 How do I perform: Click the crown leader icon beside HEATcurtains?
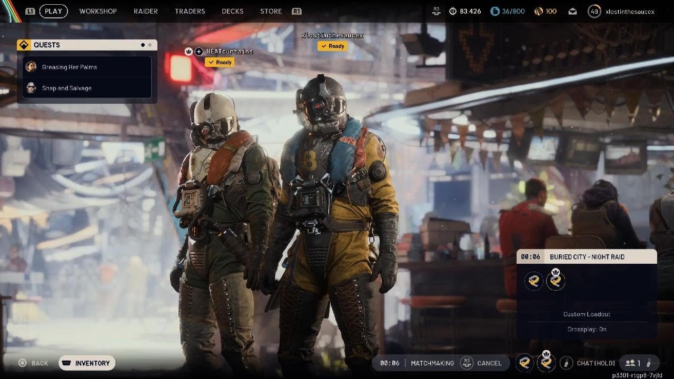click(189, 52)
